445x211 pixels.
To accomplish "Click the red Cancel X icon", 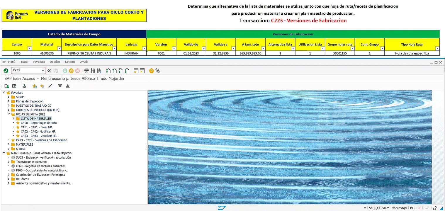I will [x=77, y=71].
